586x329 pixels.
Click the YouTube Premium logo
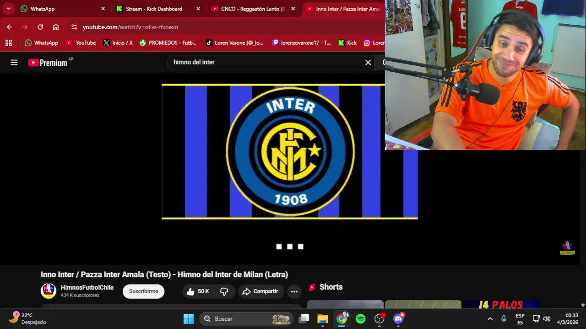[48, 63]
